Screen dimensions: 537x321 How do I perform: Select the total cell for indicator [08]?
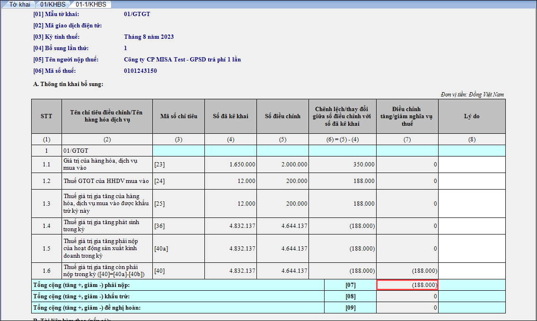pos(407,296)
